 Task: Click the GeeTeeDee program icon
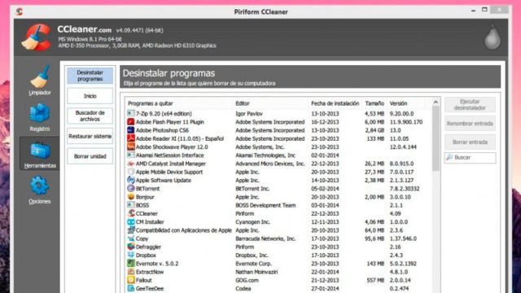(x=131, y=288)
